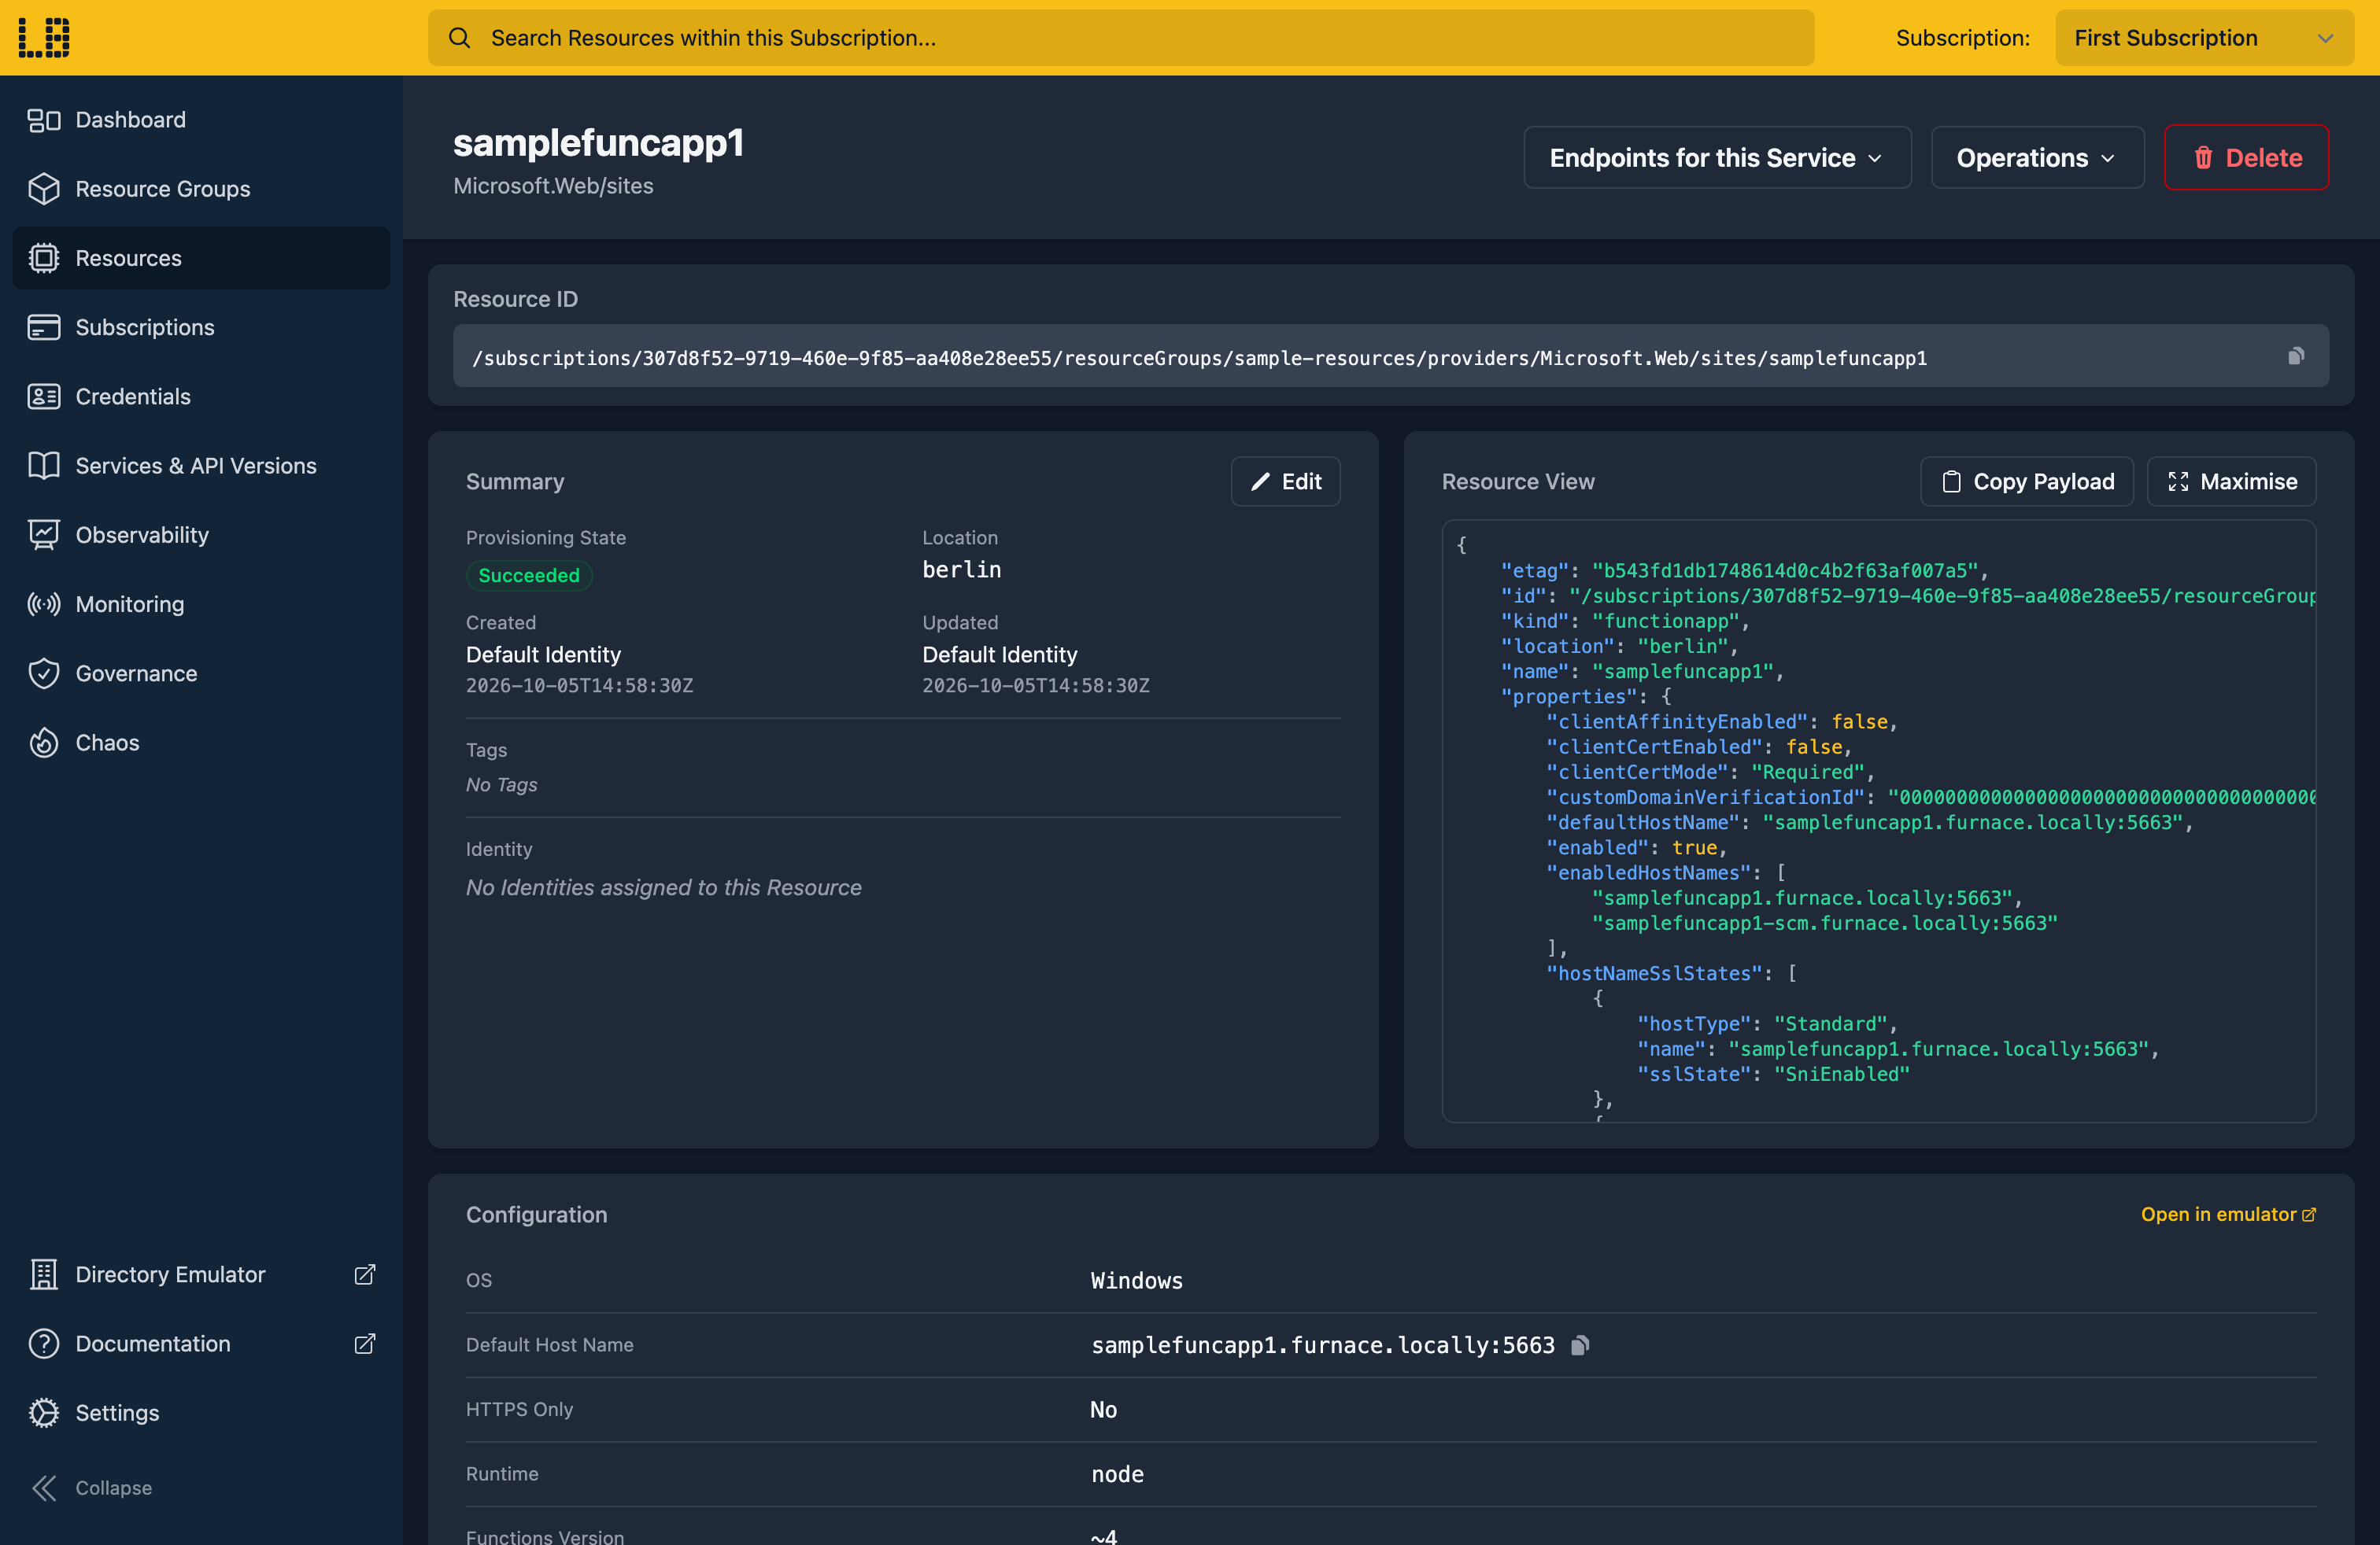Click the app logo in the top-left corner

(x=44, y=37)
